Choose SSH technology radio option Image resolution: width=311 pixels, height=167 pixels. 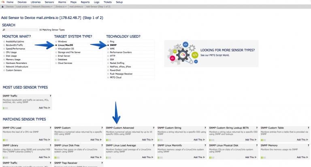pyautogui.click(x=108, y=59)
